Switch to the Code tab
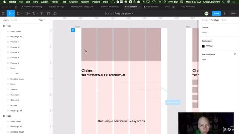The width and height of the screenshot is (239, 134). (x=224, y=20)
